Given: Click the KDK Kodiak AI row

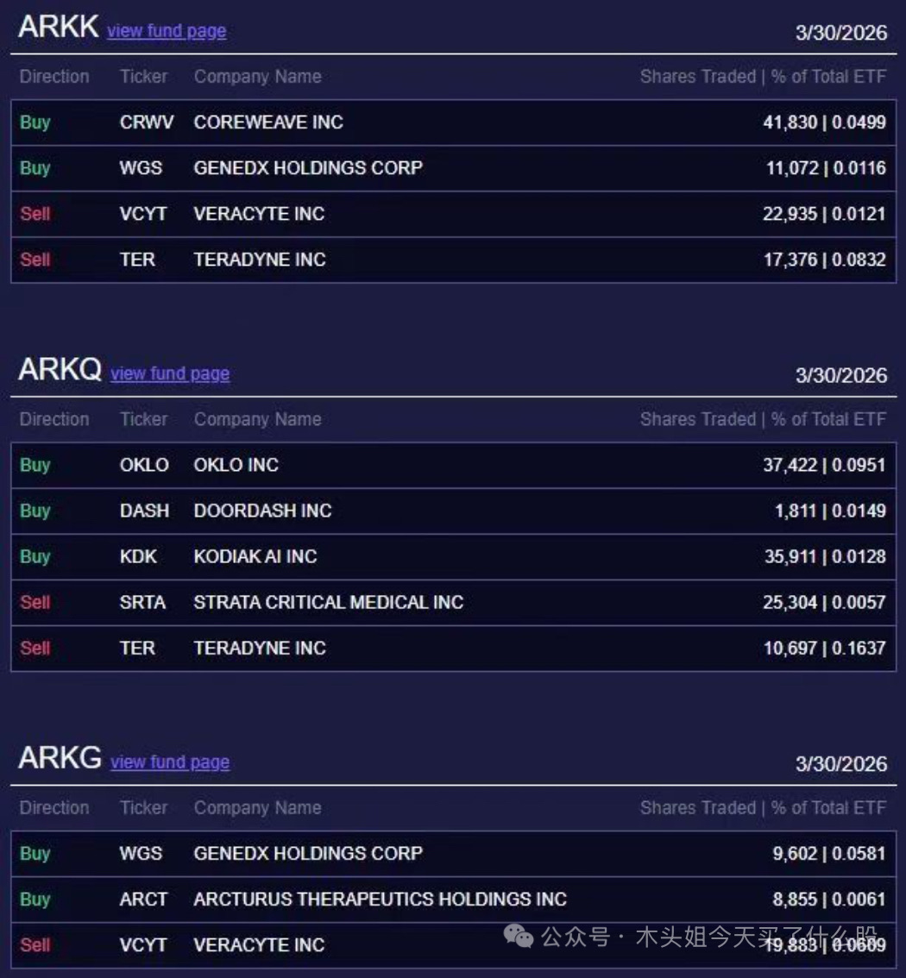Looking at the screenshot, I should pyautogui.click(x=453, y=556).
